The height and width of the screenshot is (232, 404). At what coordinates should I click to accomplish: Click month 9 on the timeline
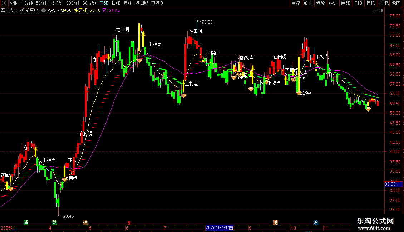tap(250, 228)
